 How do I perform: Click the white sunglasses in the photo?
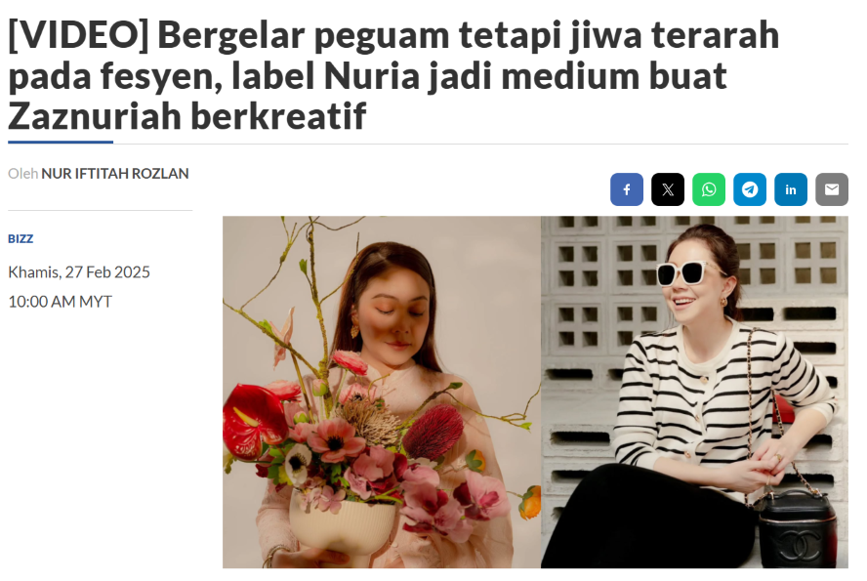(x=687, y=272)
